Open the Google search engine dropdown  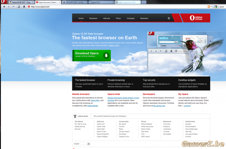(216, 7)
